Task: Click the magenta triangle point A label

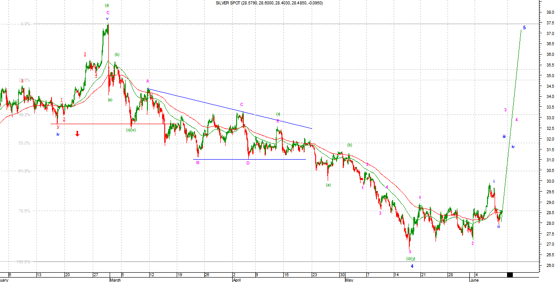Action: (x=148, y=81)
